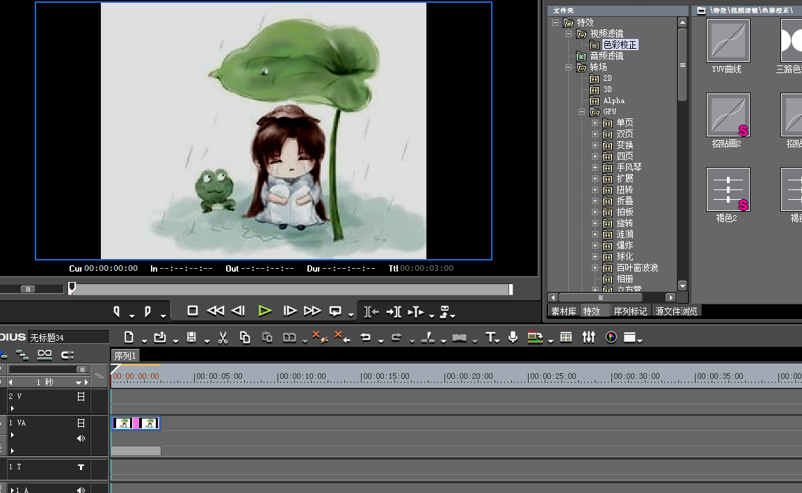Click the copy icon in timeline toolbar
The width and height of the screenshot is (802, 493).
tap(245, 338)
